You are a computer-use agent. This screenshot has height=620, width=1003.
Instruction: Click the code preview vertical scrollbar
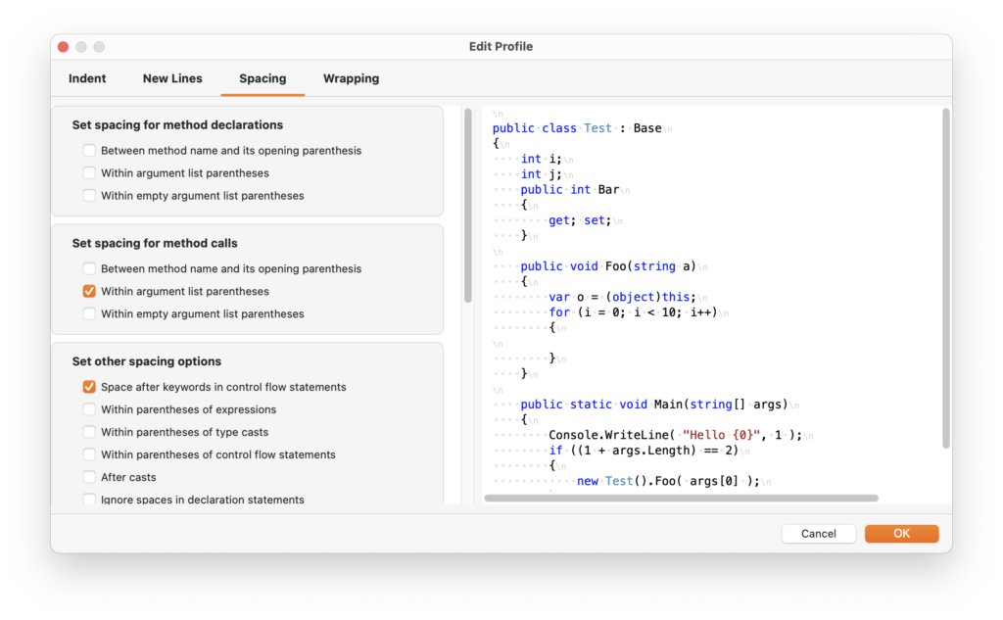[945, 278]
